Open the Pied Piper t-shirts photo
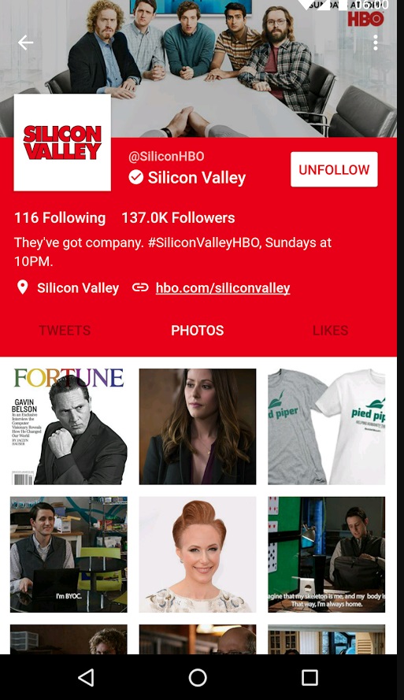 326,426
